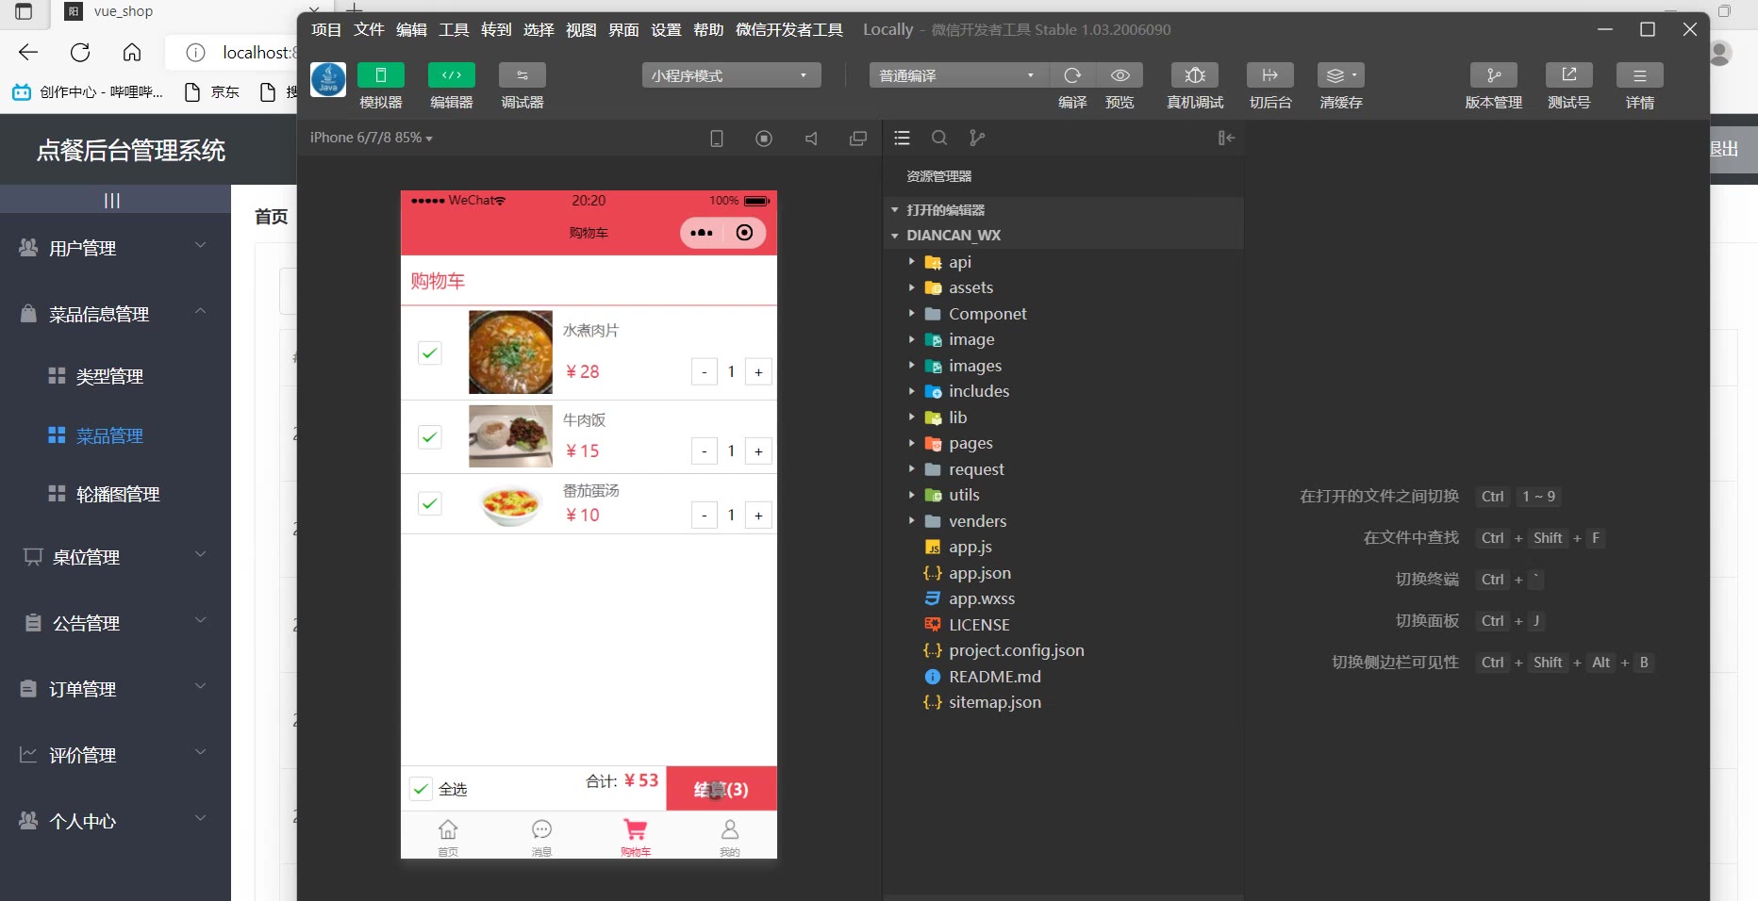Click mini program capsule menu dots
1758x901 pixels.
click(x=702, y=233)
